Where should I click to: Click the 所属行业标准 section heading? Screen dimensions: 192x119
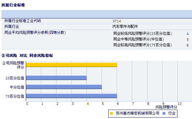(x=13, y=5)
